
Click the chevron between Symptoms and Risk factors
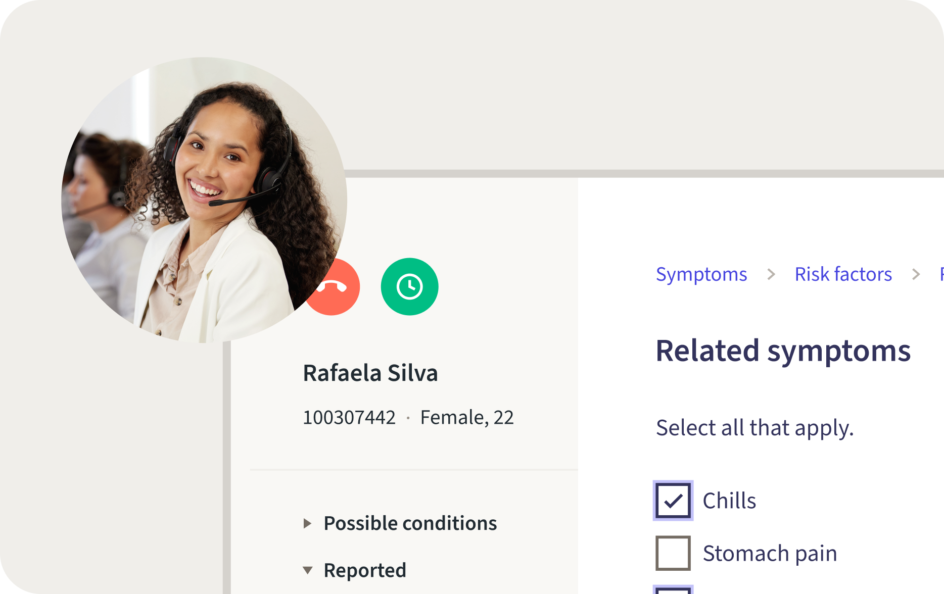pyautogui.click(x=772, y=274)
